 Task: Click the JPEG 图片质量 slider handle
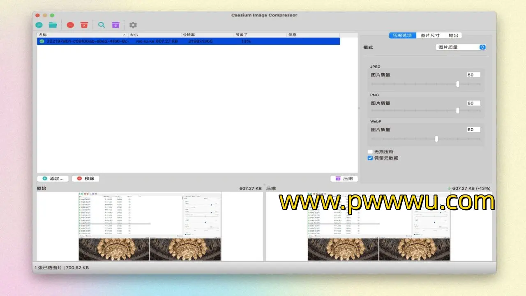(457, 84)
